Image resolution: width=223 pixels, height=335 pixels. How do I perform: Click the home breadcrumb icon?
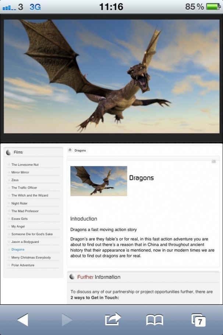[70, 150]
